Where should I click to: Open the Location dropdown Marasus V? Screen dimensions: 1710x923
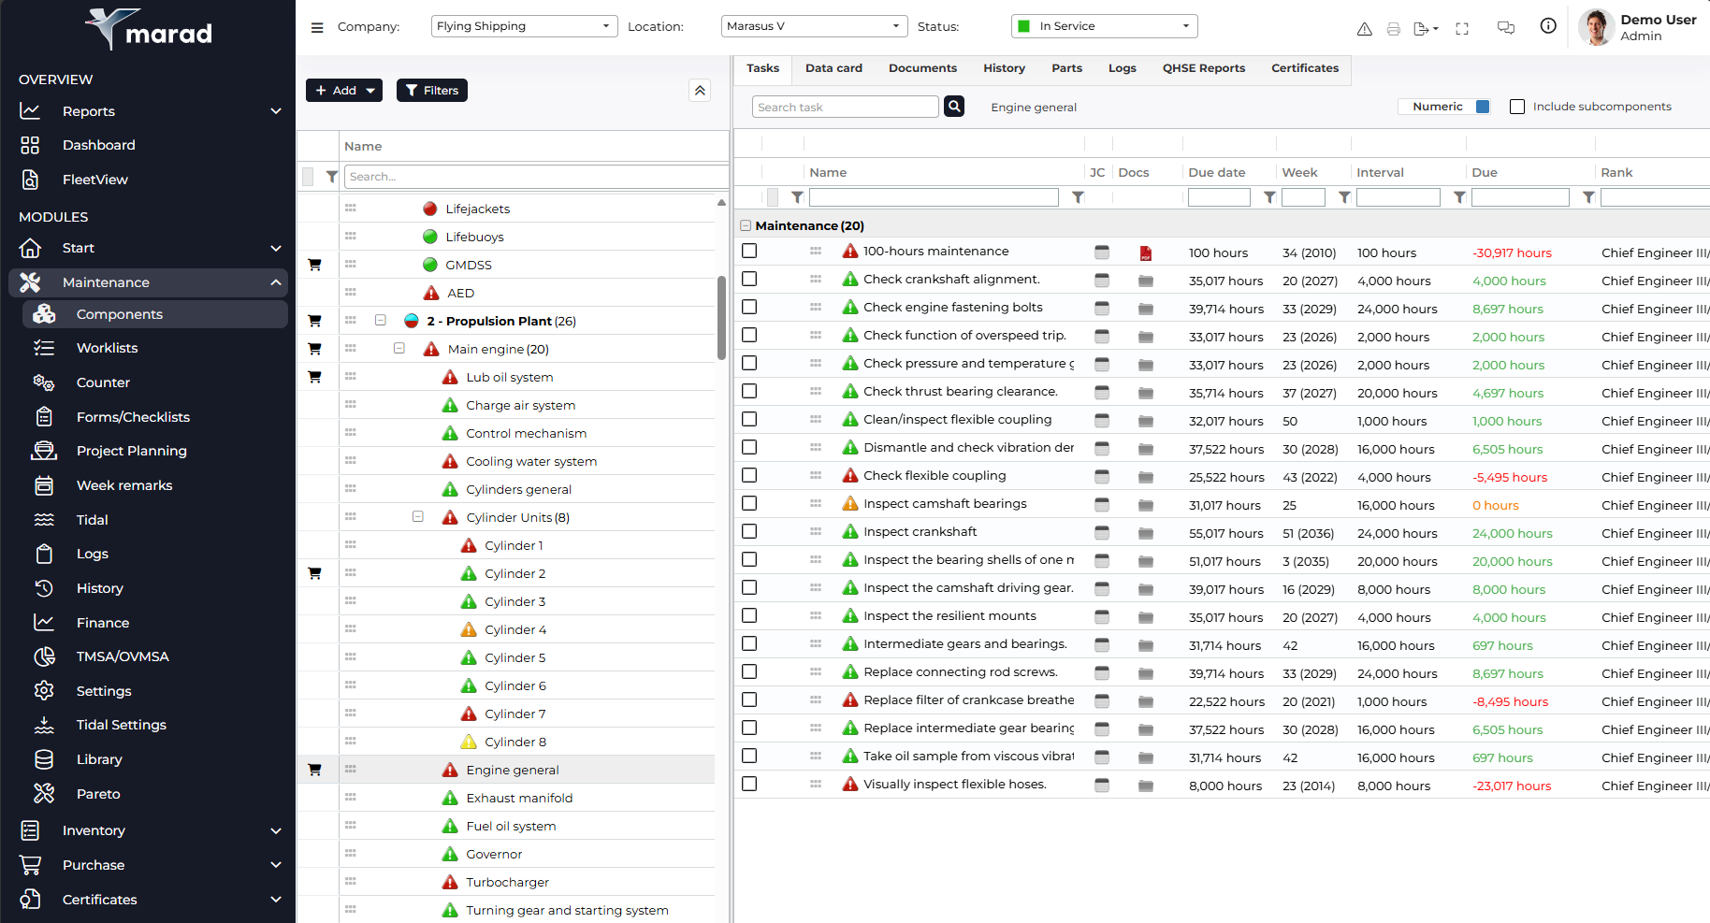[x=815, y=26]
